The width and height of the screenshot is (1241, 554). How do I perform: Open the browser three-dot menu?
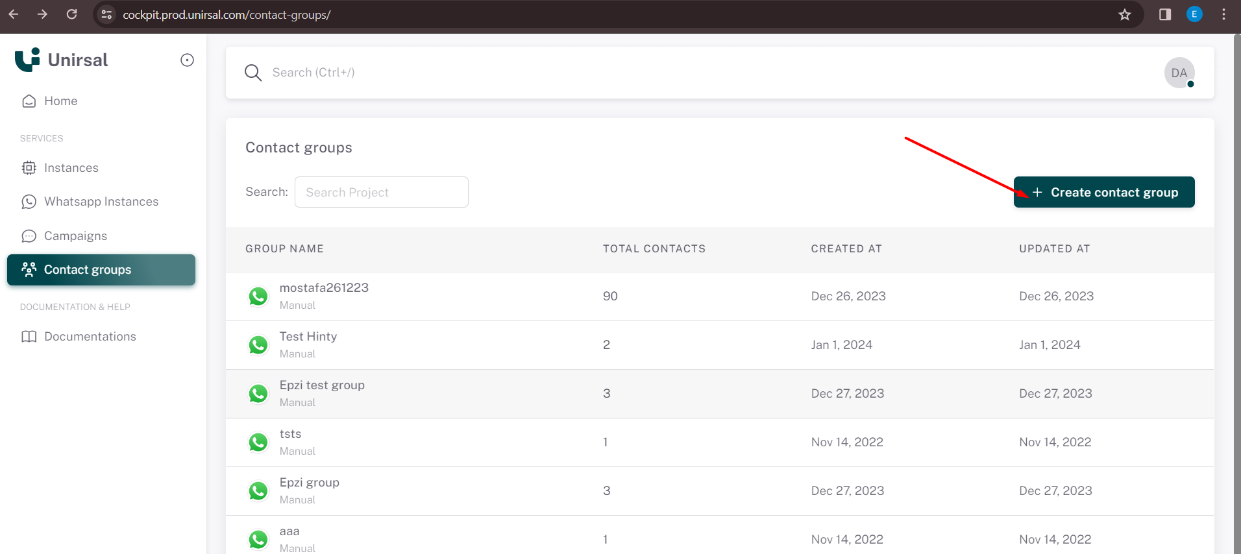(x=1223, y=14)
